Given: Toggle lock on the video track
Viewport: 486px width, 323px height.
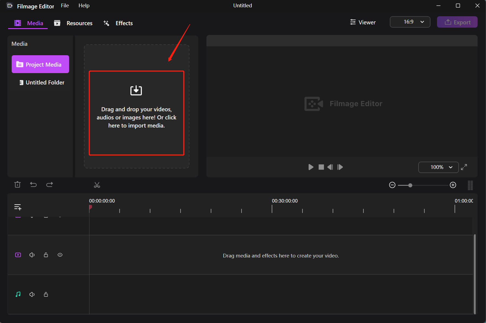Looking at the screenshot, I should click(x=46, y=255).
